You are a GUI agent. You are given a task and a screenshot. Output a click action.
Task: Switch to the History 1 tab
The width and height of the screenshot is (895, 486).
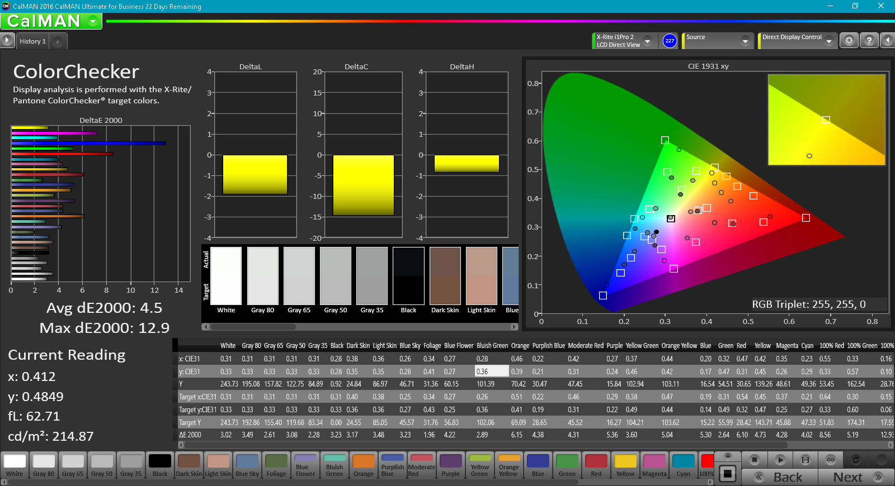(x=32, y=41)
